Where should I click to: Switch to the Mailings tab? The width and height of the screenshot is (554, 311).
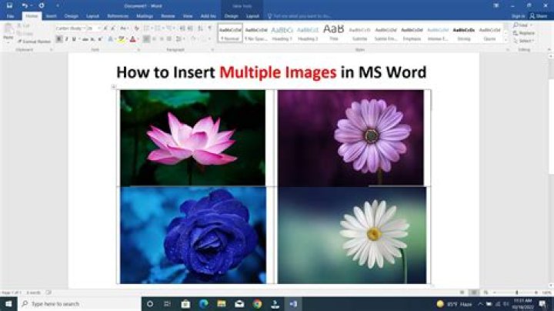145,16
